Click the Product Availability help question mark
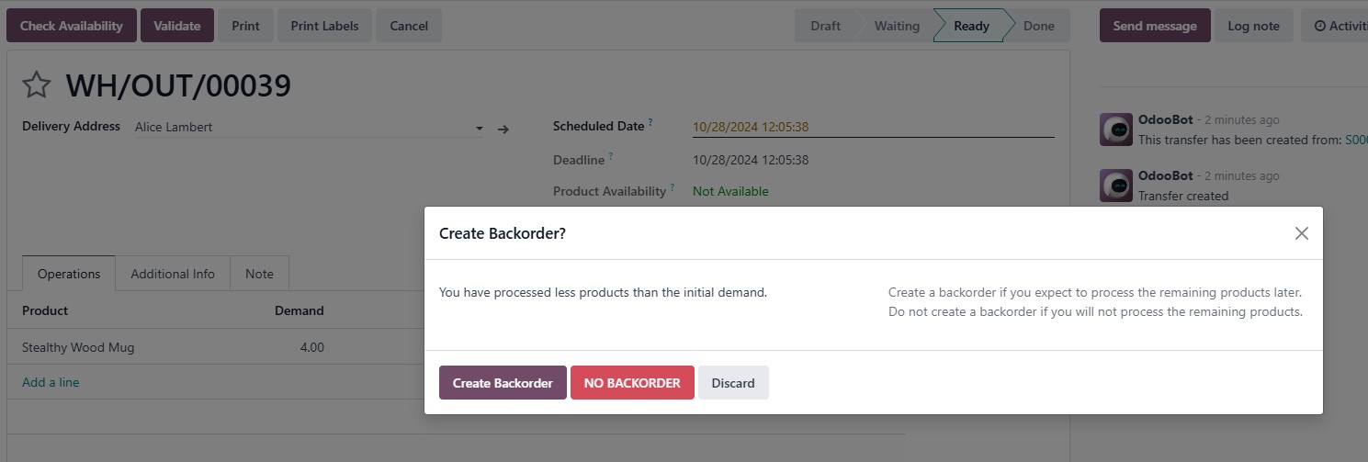This screenshot has height=462, width=1368. tap(672, 187)
